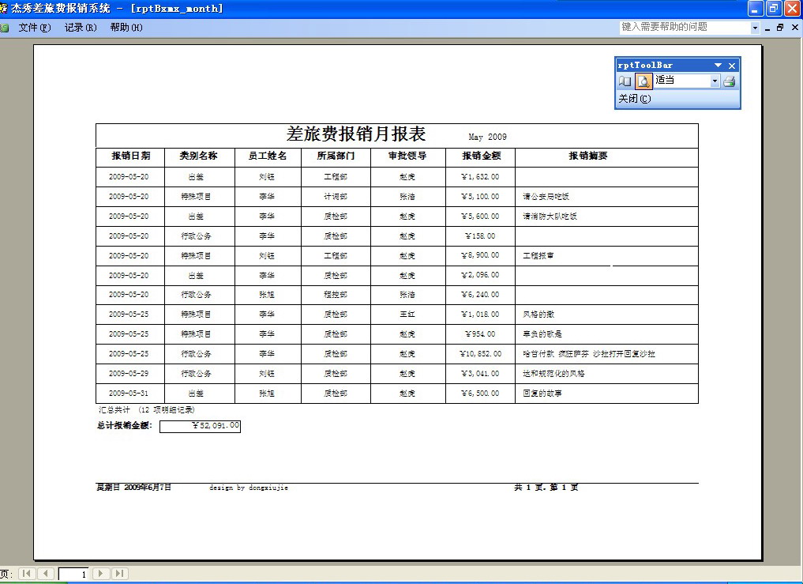Click the 报销摘要 column header
This screenshot has width=803, height=584.
(x=588, y=156)
